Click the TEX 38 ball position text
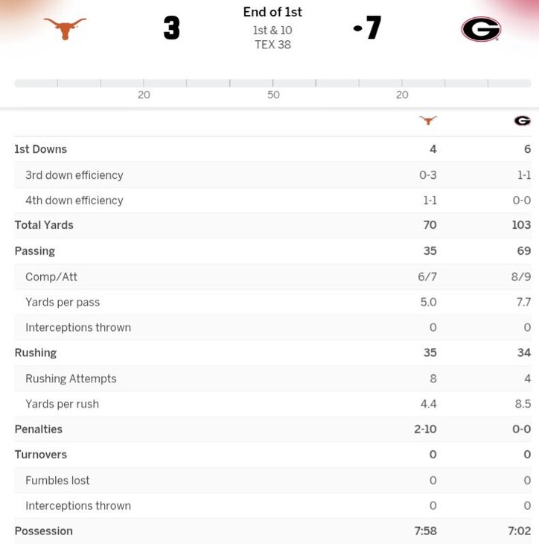Image resolution: width=539 pixels, height=559 pixels. (272, 45)
